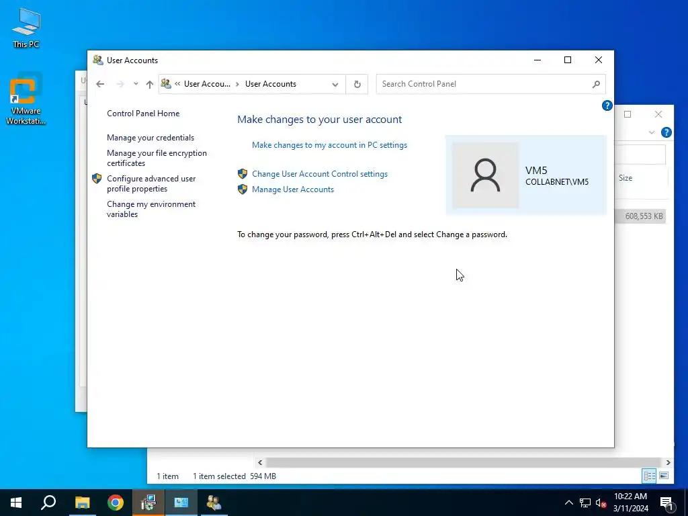
Task: Click shield icon beside Configure advanced profile
Action: point(97,179)
